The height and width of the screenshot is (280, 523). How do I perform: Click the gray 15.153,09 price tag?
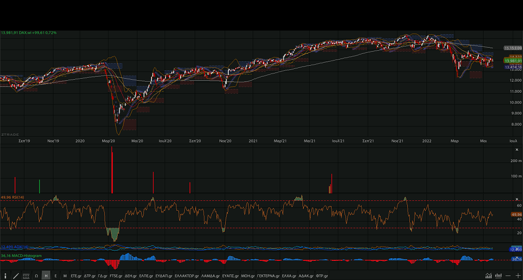(513, 48)
